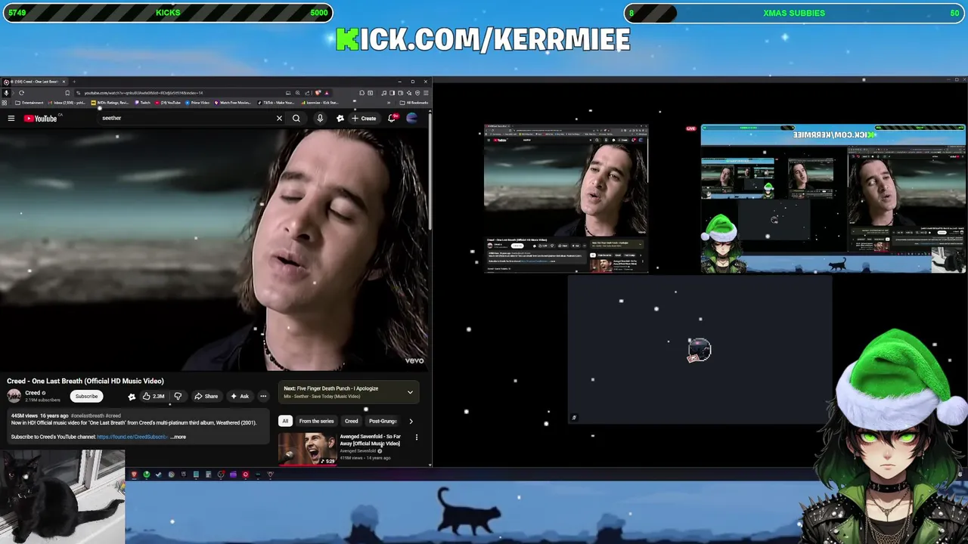The width and height of the screenshot is (968, 544).
Task: Click the YouTube search input field
Action: pos(185,118)
